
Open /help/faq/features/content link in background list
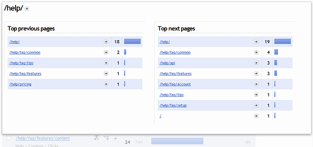pyautogui.click(x=43, y=138)
